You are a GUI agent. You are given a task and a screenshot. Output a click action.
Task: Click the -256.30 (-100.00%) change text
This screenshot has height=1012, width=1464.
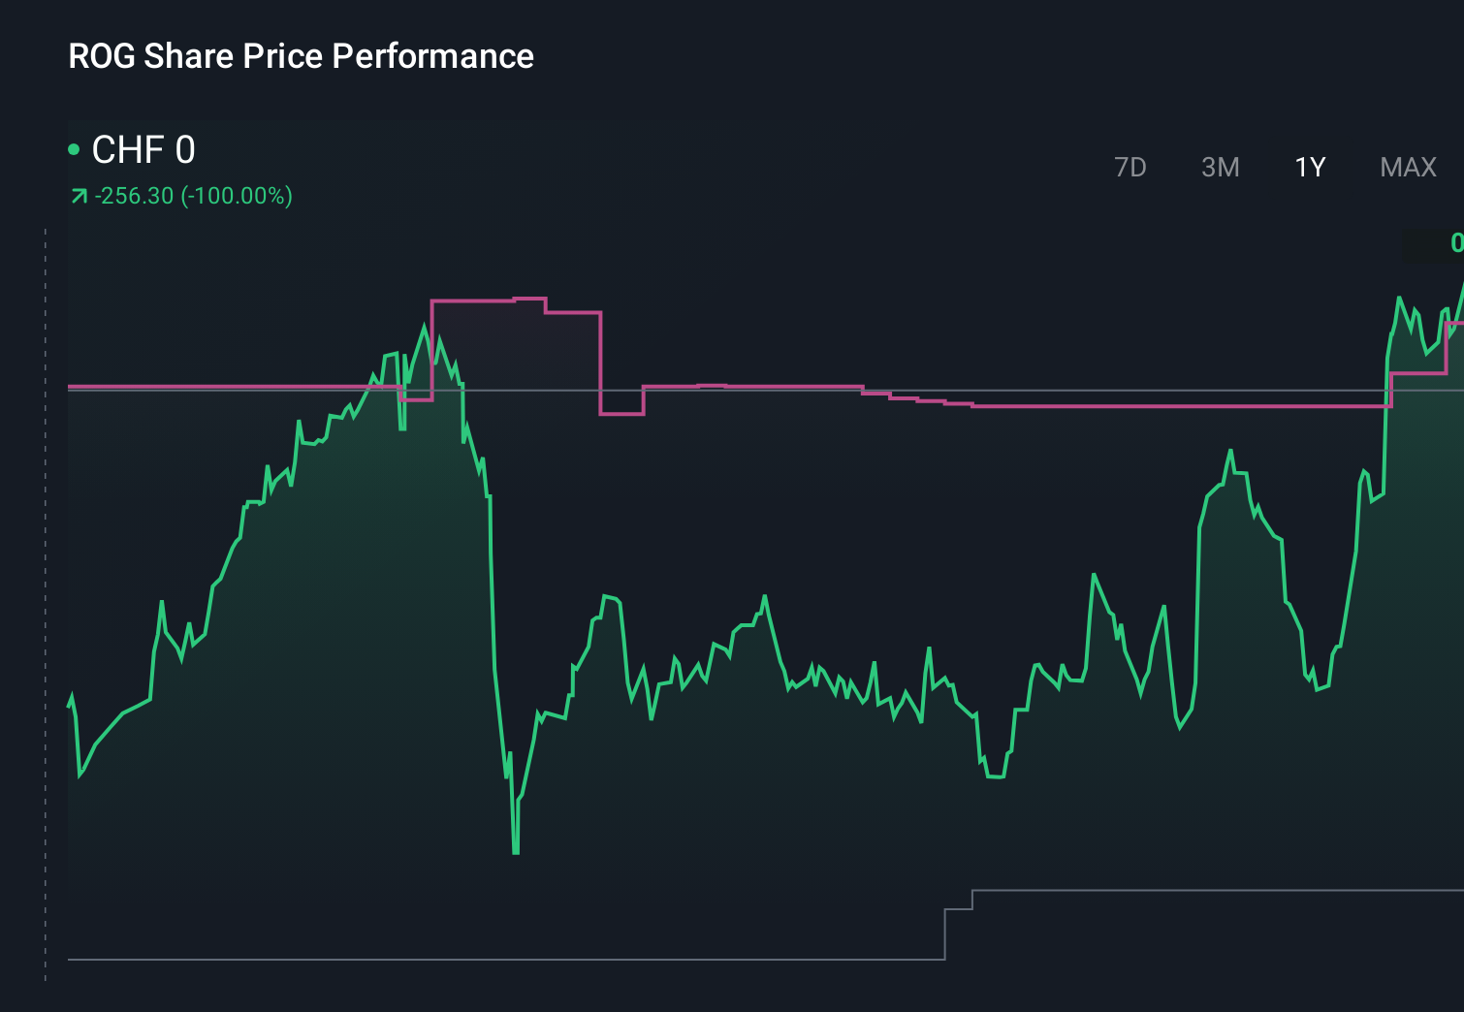(194, 194)
